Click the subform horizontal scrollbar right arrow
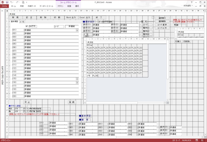Image resolution: width=207 pixels, height=142 pixels. 165,103
